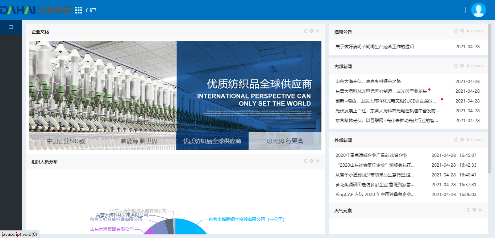Select the 优质纺织品全球供应商 banner tab
The image size is (495, 238).
[x=212, y=141]
